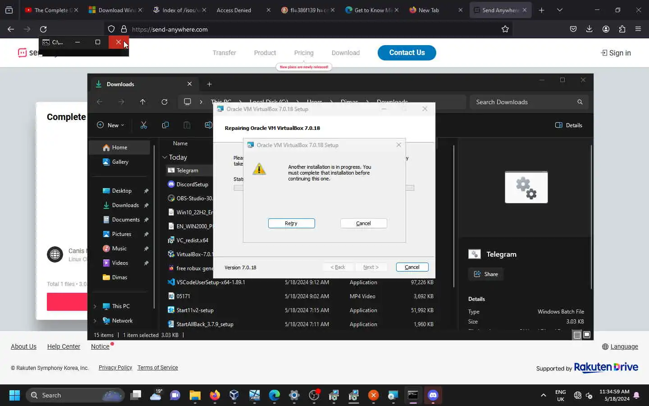Open Pricing page on Send Anywhere
Viewport: 649px width, 406px height.
[x=304, y=53]
